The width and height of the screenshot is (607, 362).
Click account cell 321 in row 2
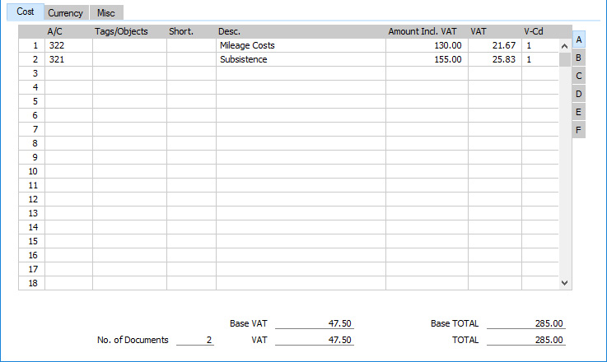pyautogui.click(x=68, y=59)
